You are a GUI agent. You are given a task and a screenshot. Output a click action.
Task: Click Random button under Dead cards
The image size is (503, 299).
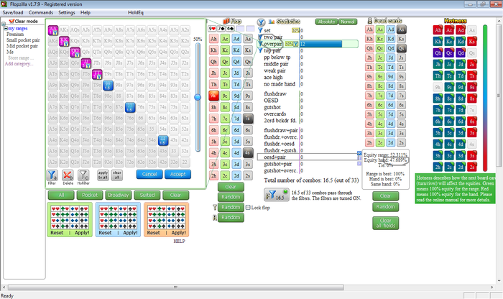tap(386, 206)
